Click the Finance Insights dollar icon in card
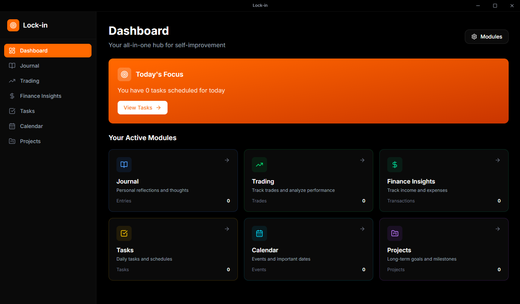520x304 pixels. tap(395, 165)
